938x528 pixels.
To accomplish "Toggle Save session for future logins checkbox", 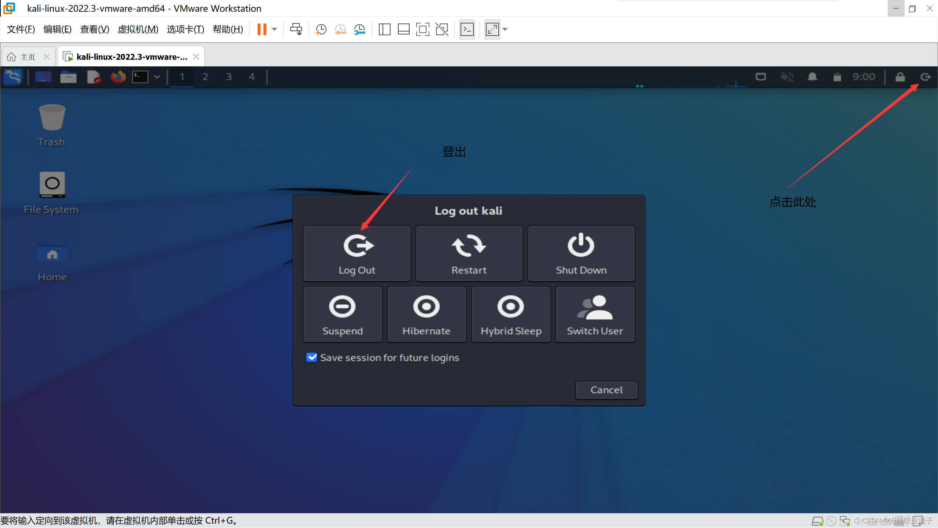I will [x=311, y=357].
